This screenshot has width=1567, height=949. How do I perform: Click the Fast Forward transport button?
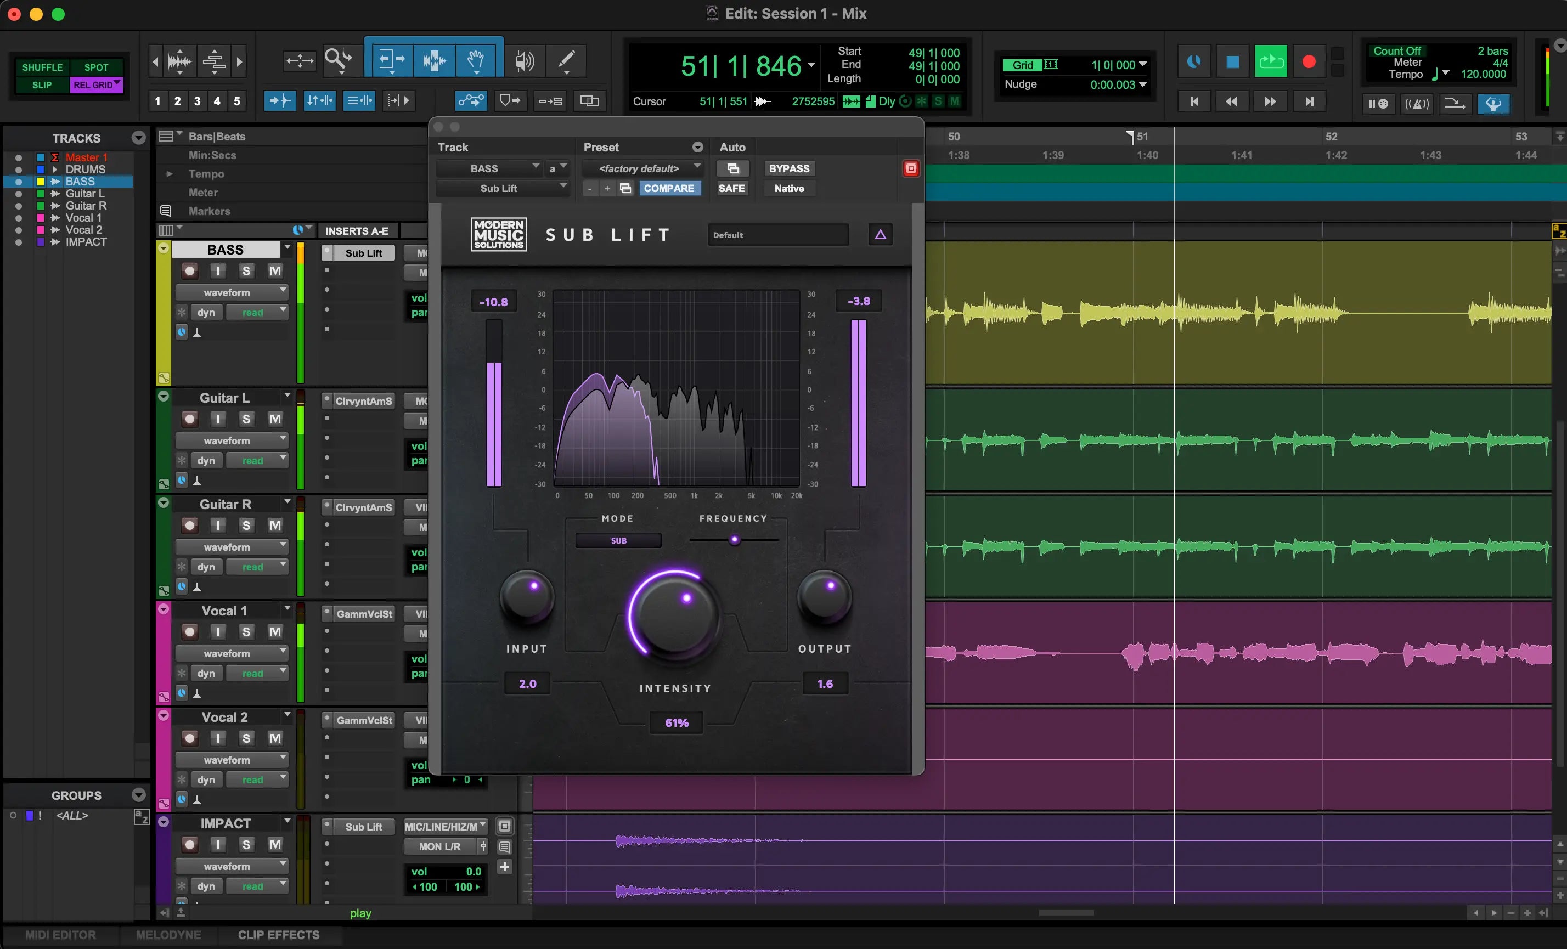point(1270,101)
